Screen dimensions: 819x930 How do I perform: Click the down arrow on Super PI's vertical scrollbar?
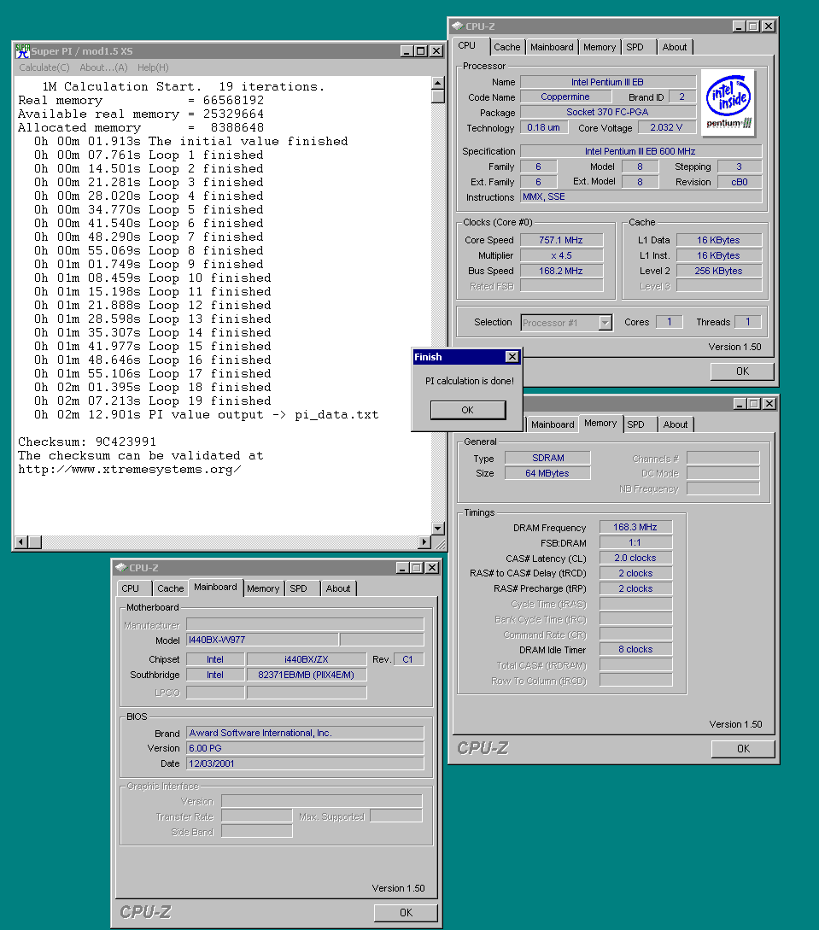click(437, 528)
